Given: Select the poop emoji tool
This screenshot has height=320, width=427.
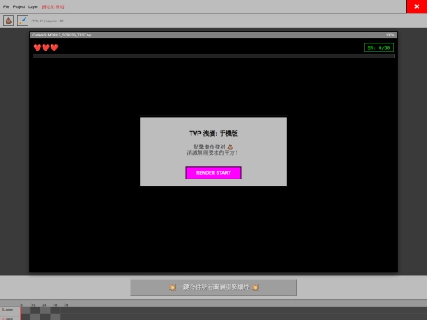Looking at the screenshot, I should tap(9, 21).
